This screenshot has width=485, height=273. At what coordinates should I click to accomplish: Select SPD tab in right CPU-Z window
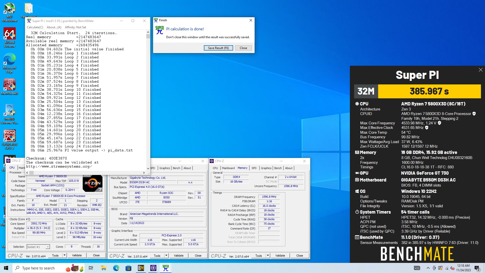254,168
